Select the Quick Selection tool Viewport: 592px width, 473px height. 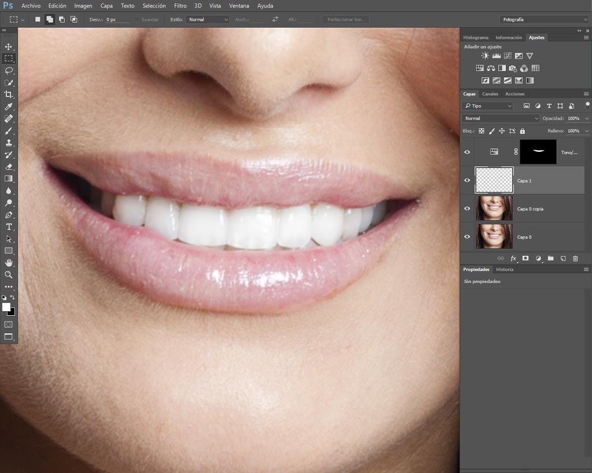(8, 83)
